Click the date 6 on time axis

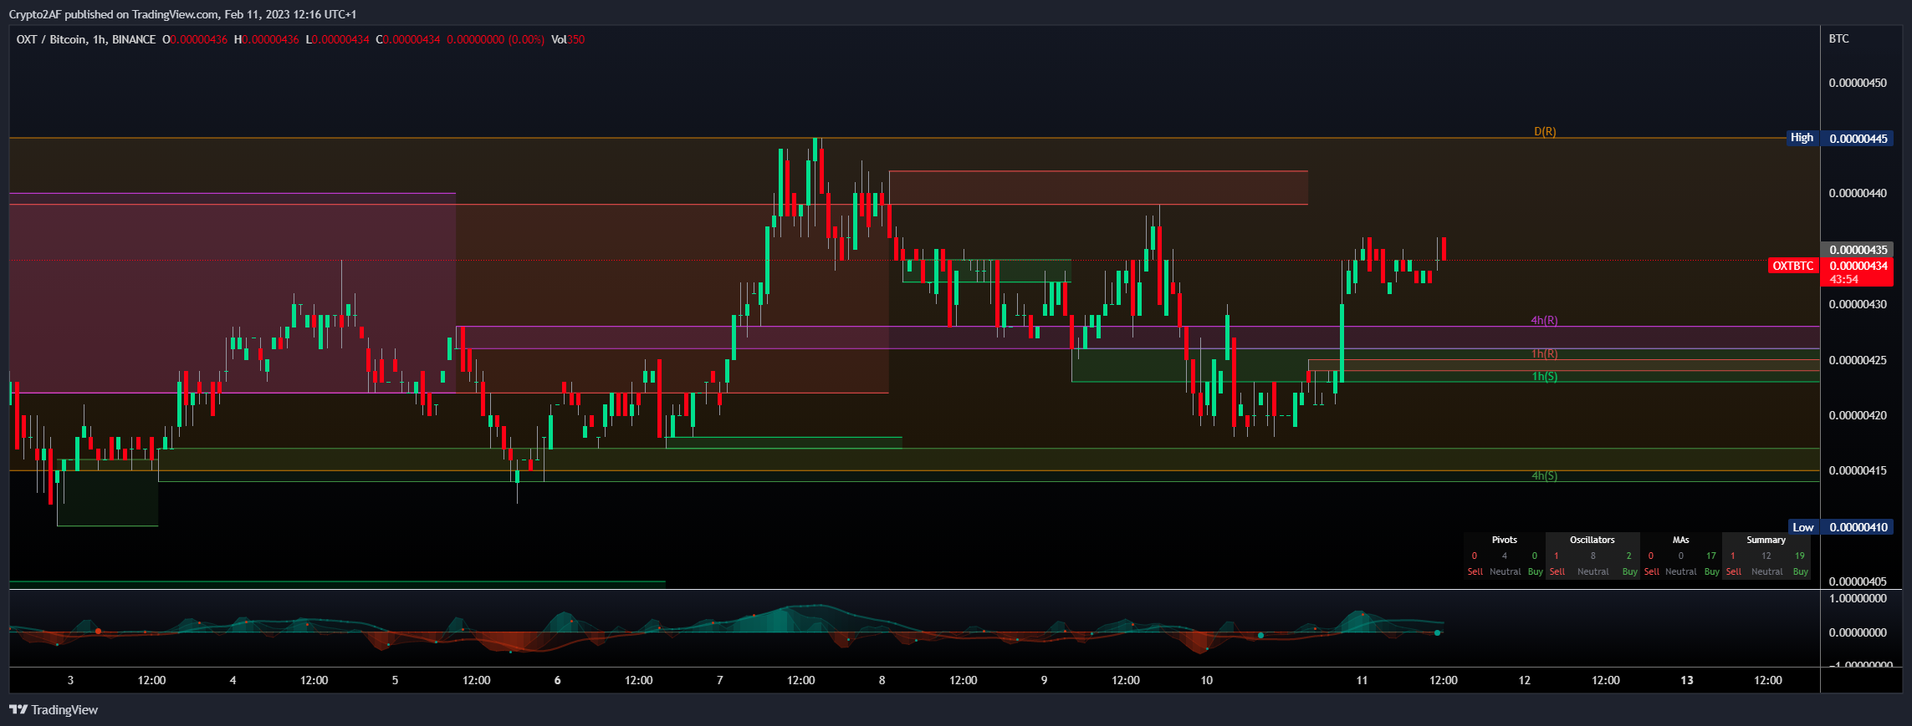coord(557,680)
